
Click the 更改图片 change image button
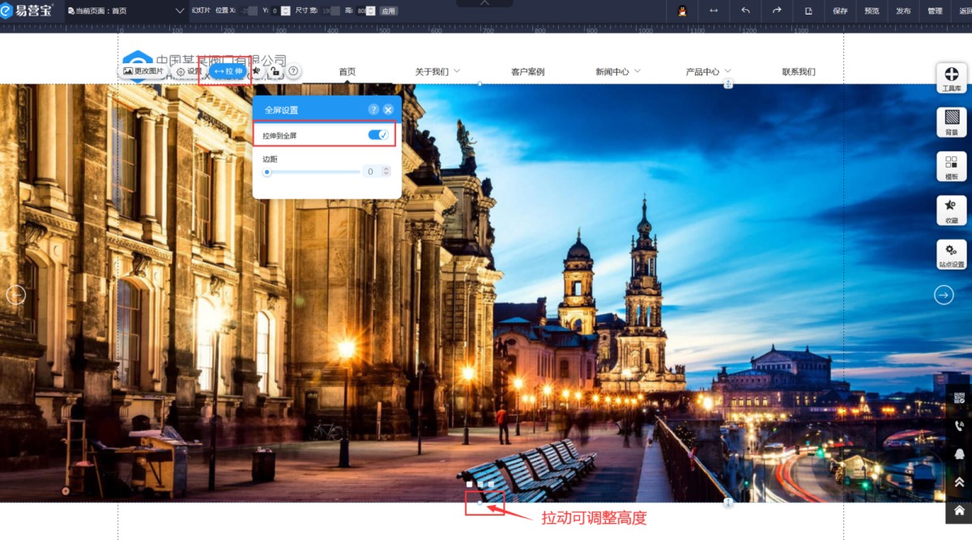143,71
